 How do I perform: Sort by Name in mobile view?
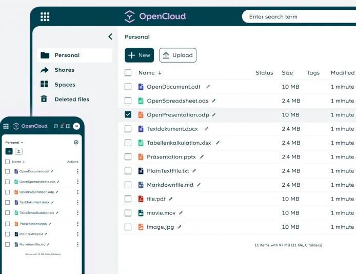point(18,162)
